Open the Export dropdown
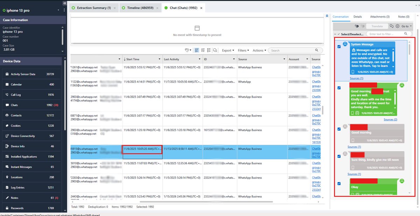The height and width of the screenshot is (216, 420). tap(228, 50)
